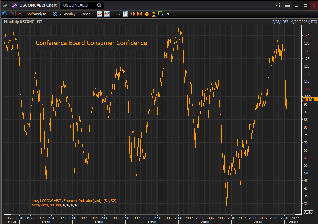Expand horizontal axis with outward arrows icon
318x224 pixels.
click(x=132, y=14)
